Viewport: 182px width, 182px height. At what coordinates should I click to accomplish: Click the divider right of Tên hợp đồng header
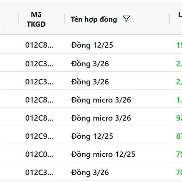169,19
